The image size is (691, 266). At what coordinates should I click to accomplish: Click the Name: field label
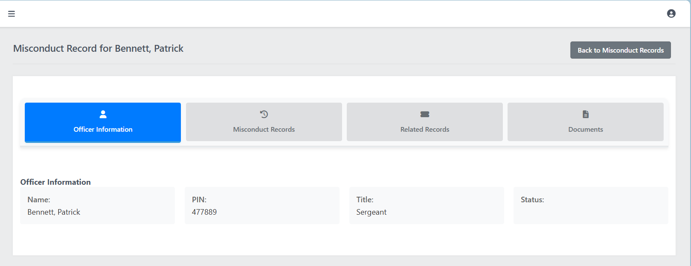pyautogui.click(x=39, y=200)
